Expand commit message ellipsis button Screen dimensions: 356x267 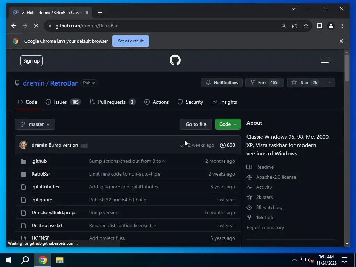click(84, 146)
